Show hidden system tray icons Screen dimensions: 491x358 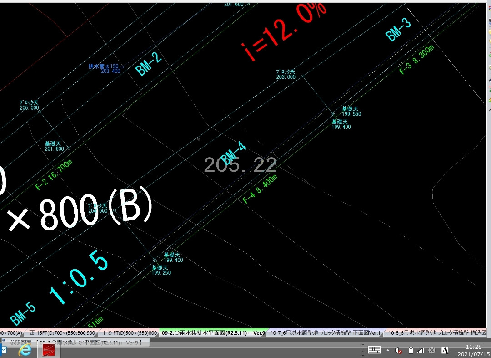click(388, 350)
